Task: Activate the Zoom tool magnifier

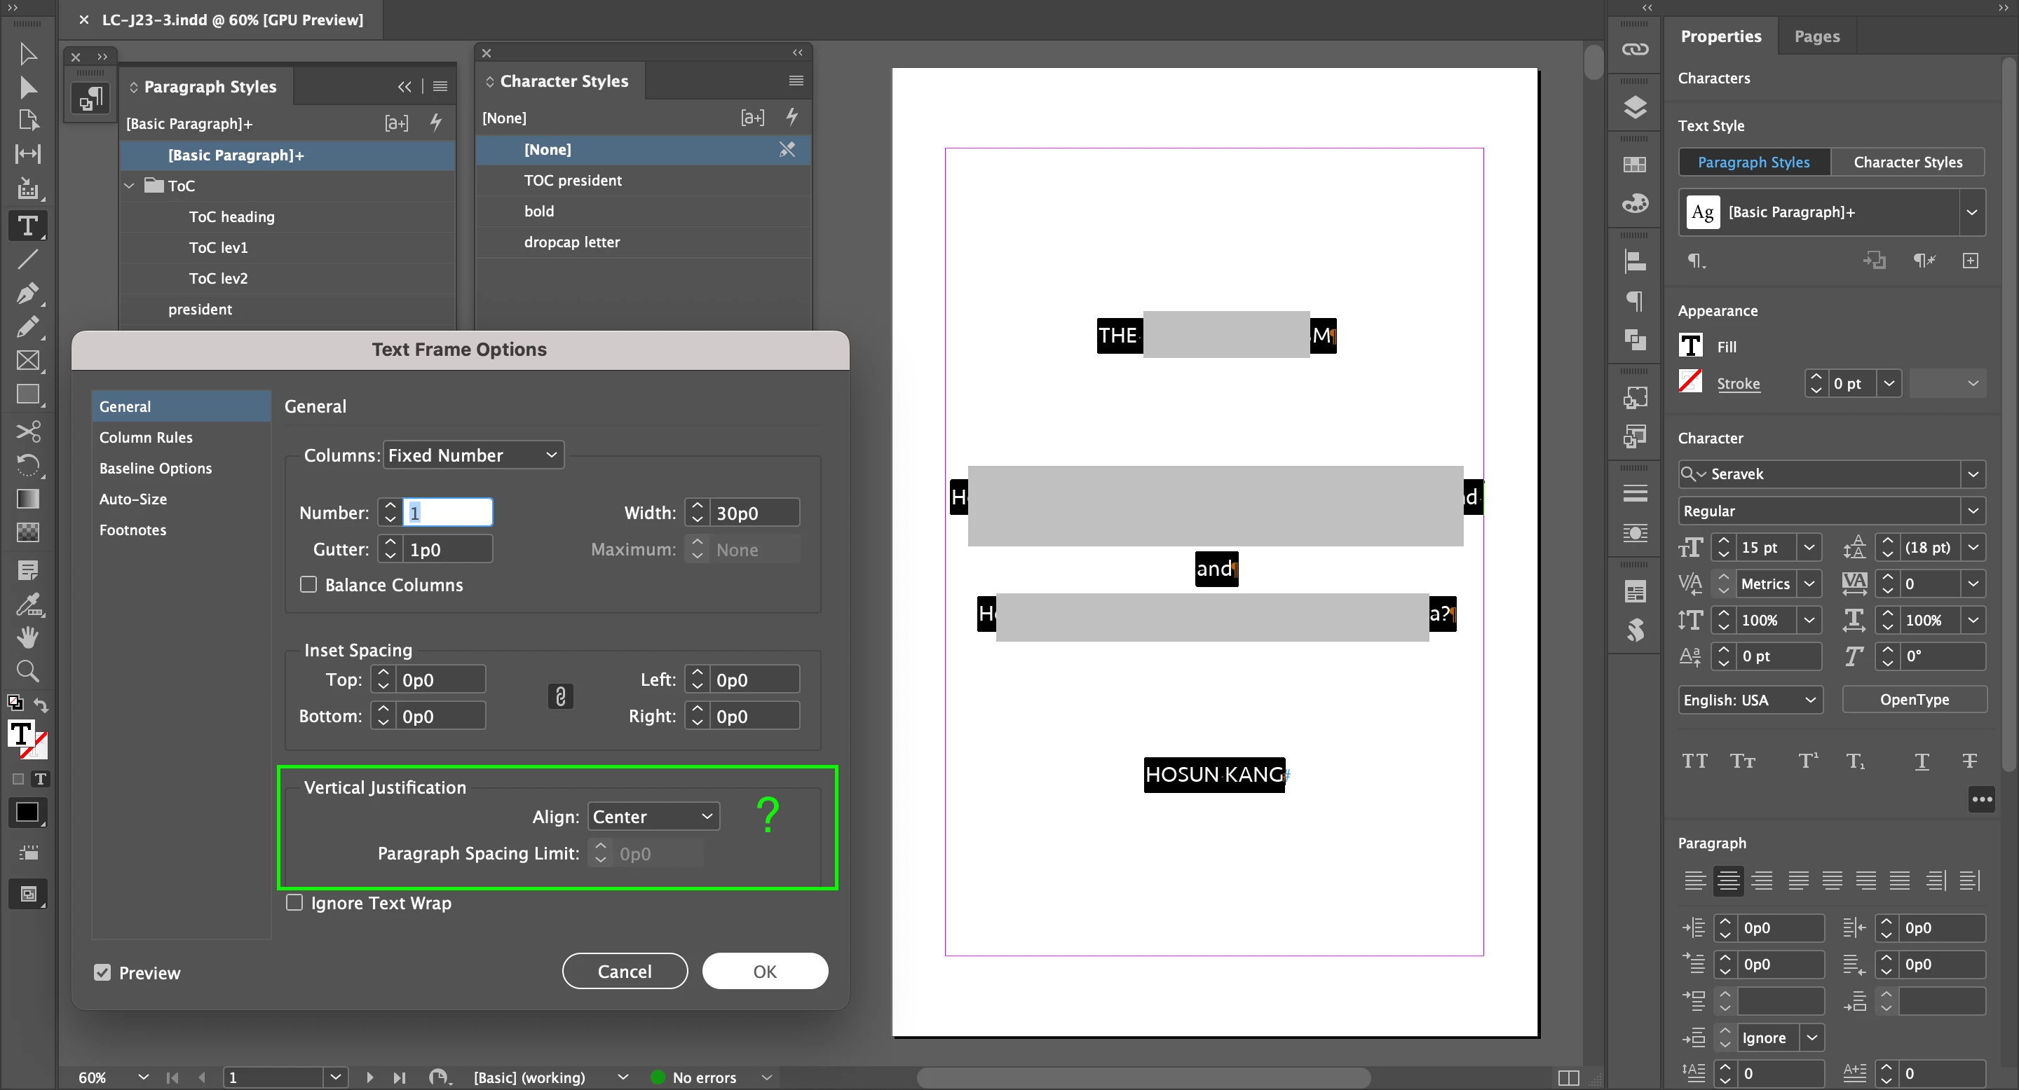Action: point(27,671)
